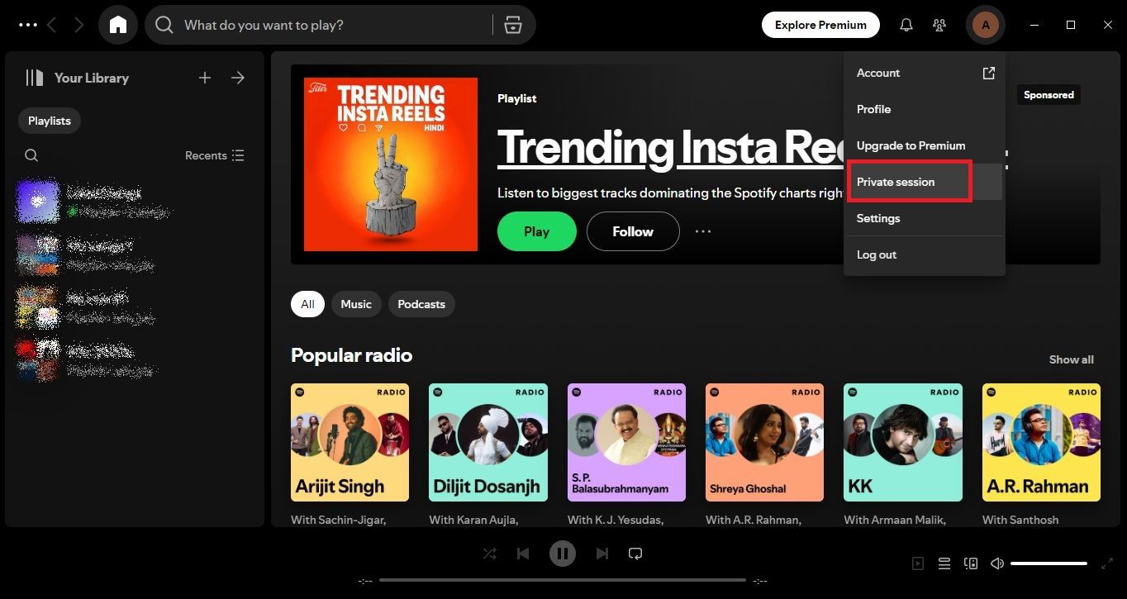Skip to previous track
Image resolution: width=1127 pixels, height=599 pixels.
[x=523, y=554]
